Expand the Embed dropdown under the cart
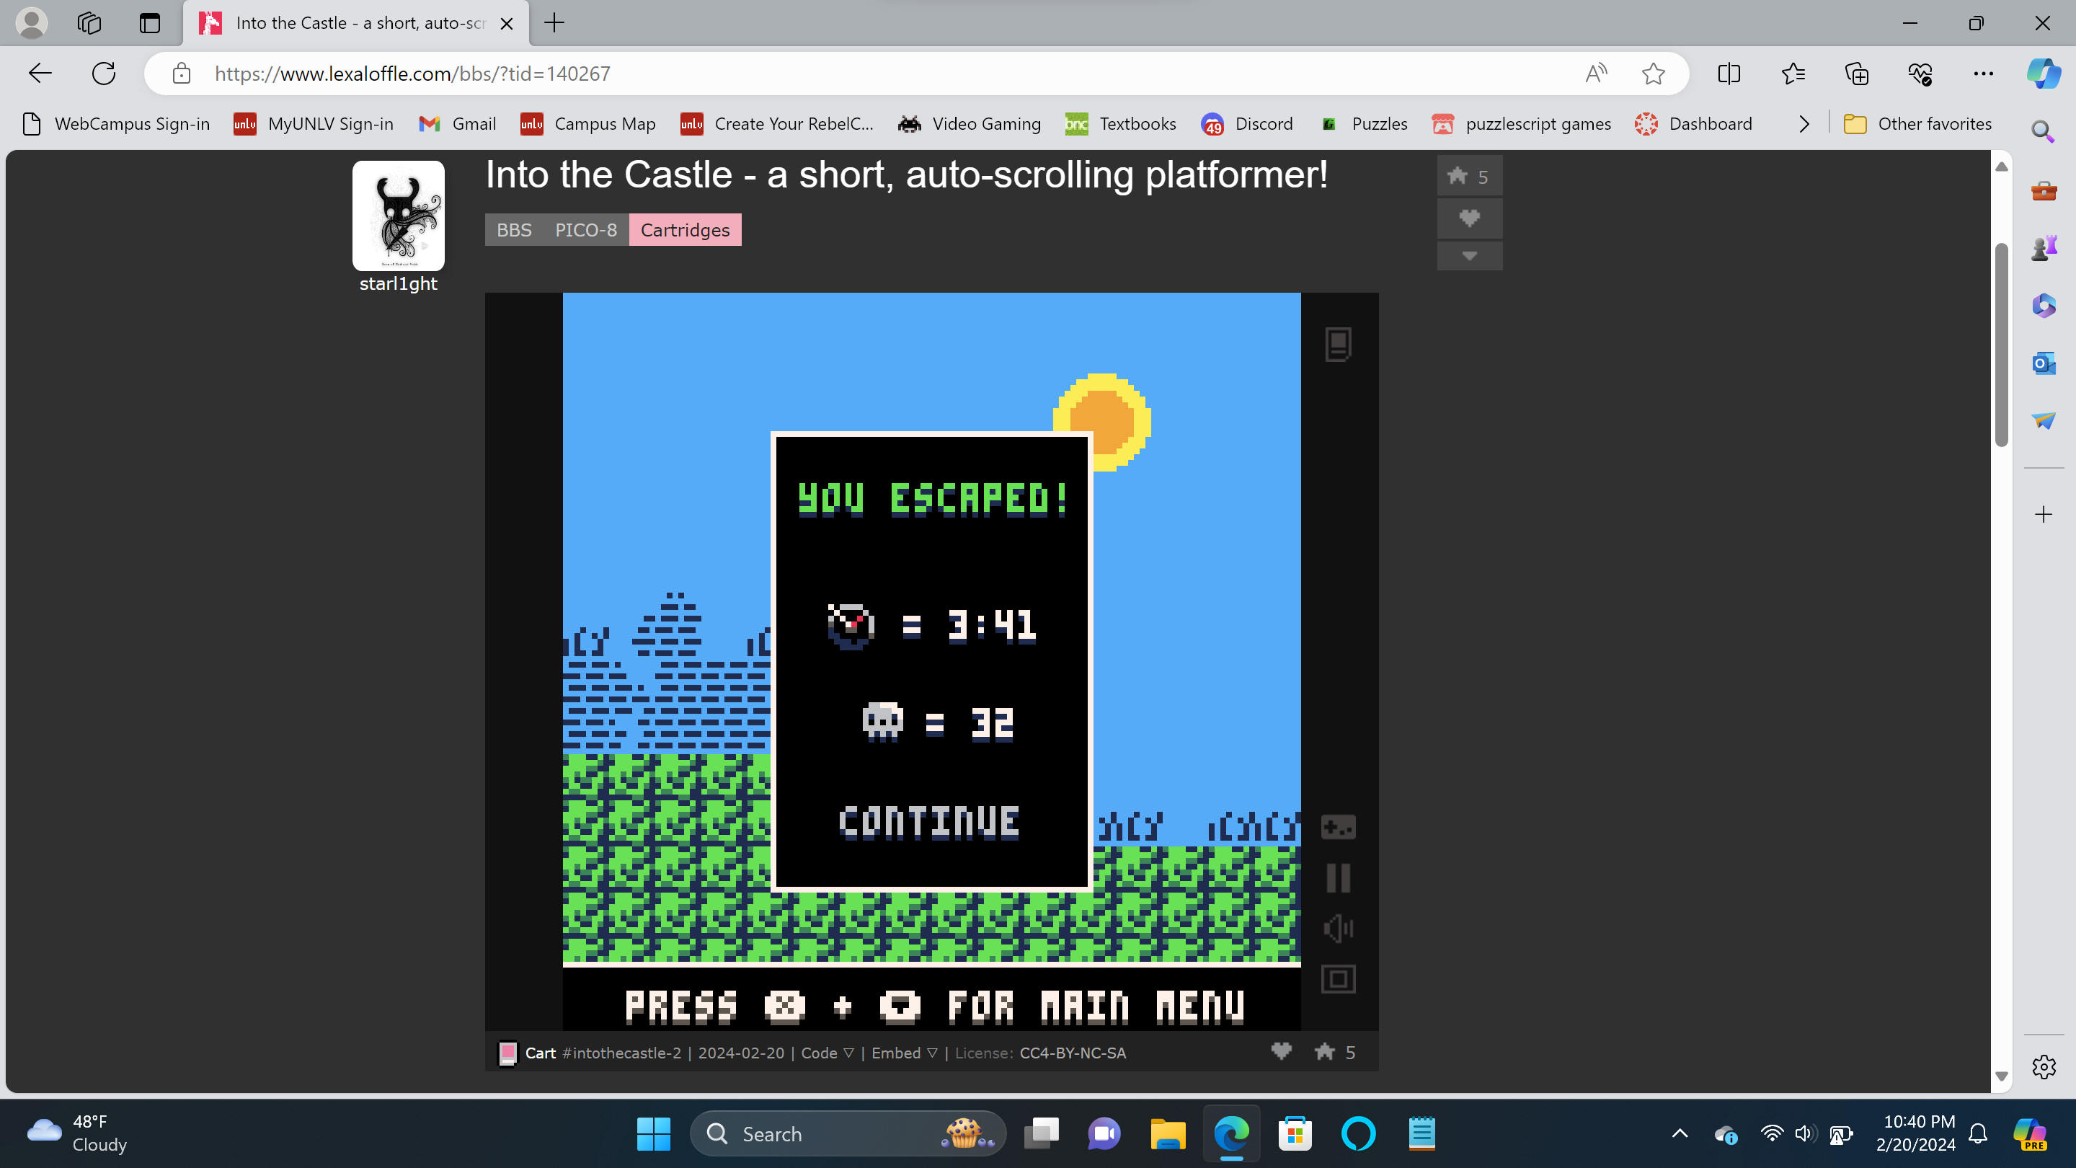This screenshot has height=1168, width=2076. click(903, 1053)
